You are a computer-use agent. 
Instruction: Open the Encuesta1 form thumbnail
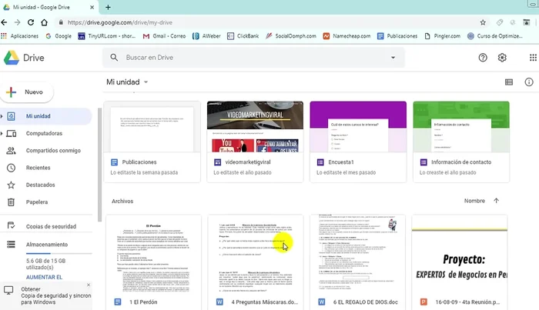(358, 127)
